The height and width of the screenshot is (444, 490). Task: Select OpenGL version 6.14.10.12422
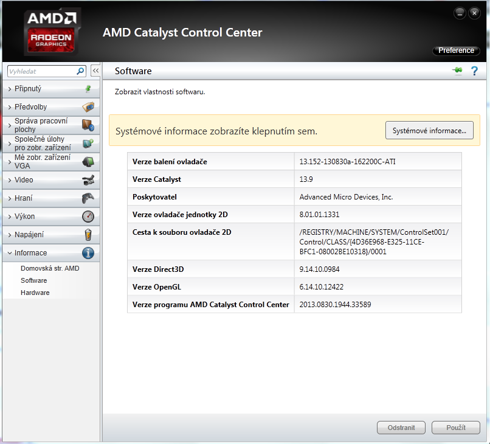pos(321,286)
